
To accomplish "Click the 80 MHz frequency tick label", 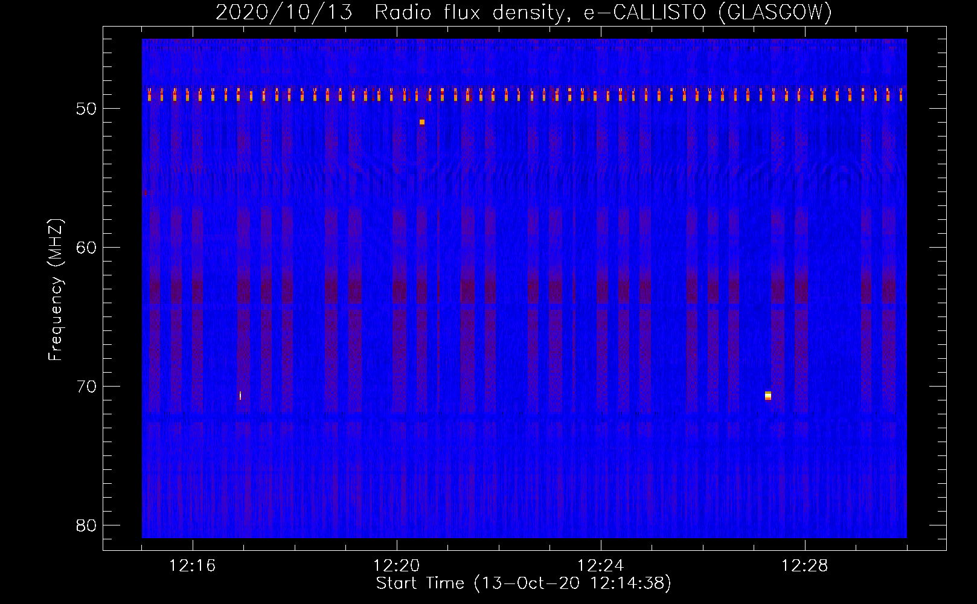I will [x=86, y=525].
